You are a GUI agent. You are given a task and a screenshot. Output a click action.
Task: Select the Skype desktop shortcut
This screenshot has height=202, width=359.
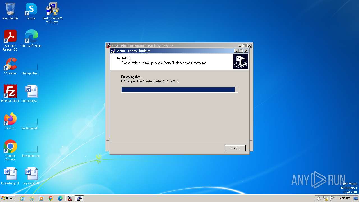coord(31,12)
